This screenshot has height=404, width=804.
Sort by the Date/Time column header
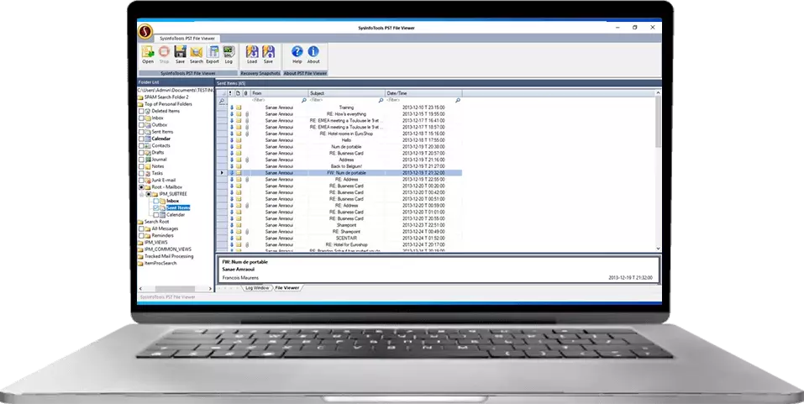(x=424, y=93)
